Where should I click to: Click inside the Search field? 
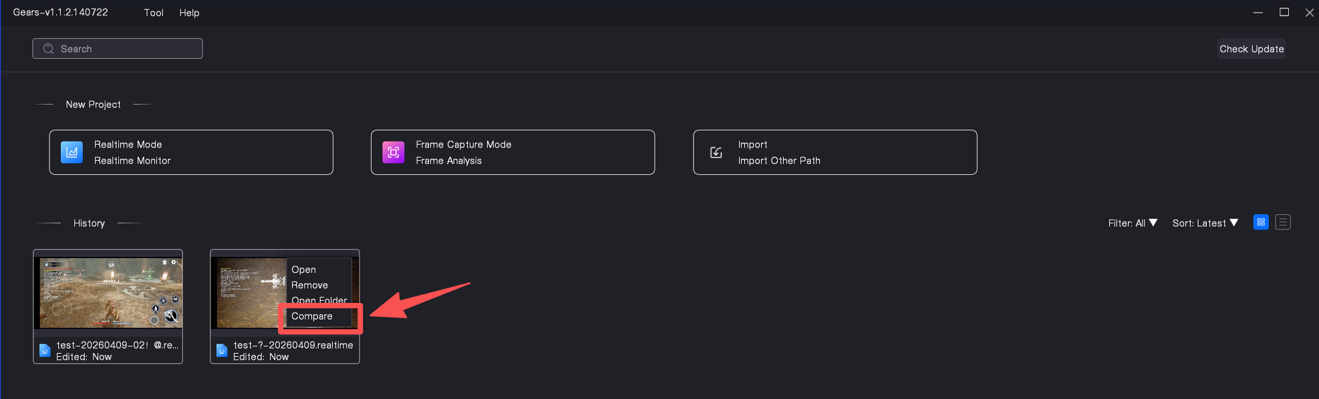pyautogui.click(x=118, y=49)
